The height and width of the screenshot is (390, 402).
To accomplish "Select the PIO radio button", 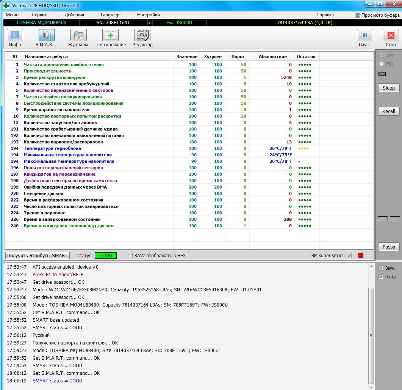I will 381,64.
